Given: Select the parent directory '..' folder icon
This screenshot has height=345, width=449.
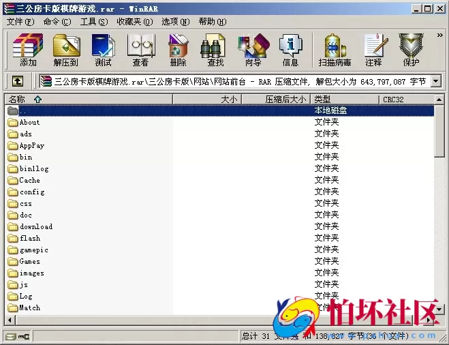Looking at the screenshot, I should pos(13,110).
